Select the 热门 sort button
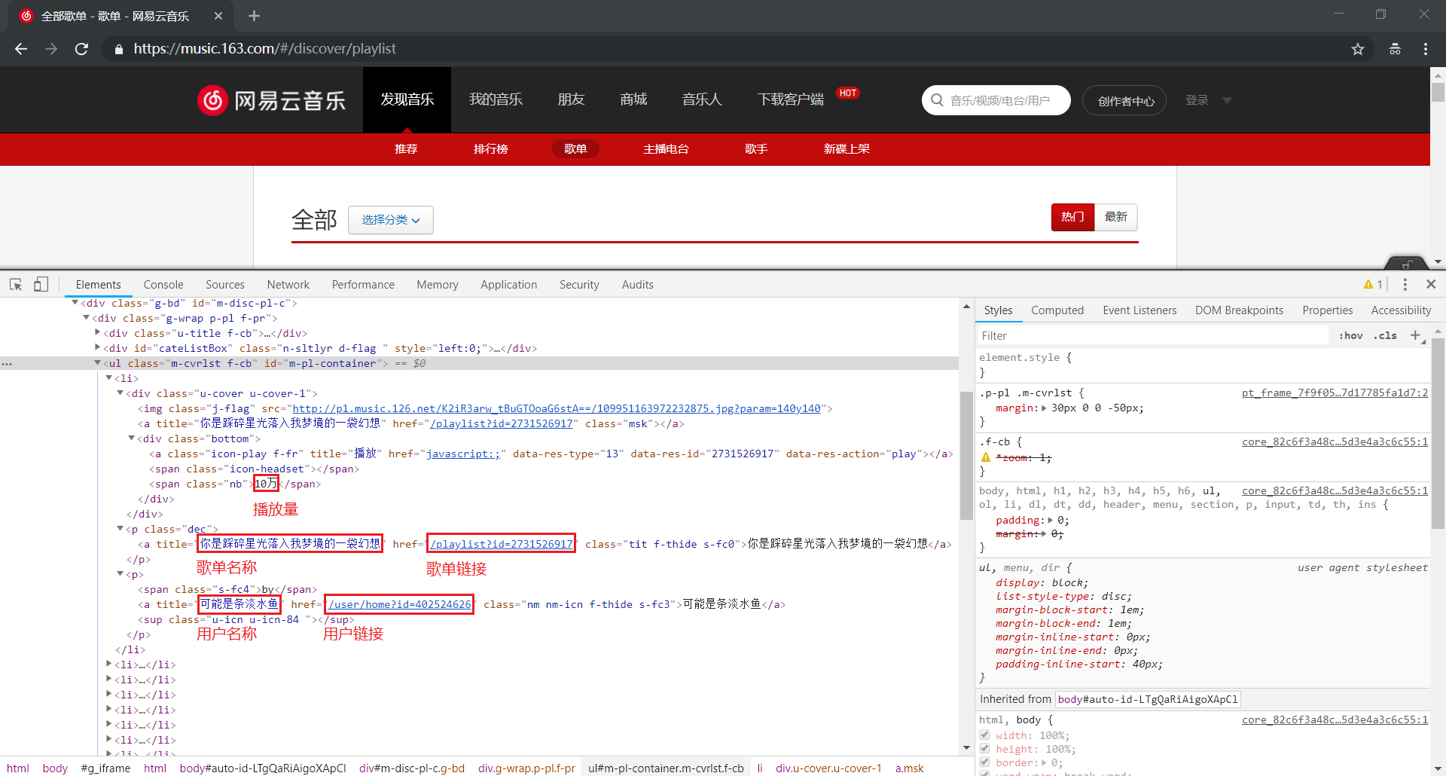1446x776 pixels. click(1072, 217)
